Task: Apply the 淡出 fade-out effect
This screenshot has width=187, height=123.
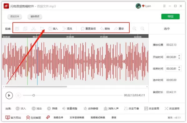Action: (x=36, y=108)
